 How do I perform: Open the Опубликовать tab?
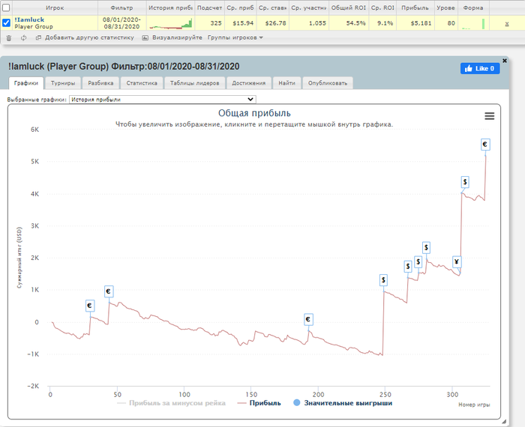328,83
